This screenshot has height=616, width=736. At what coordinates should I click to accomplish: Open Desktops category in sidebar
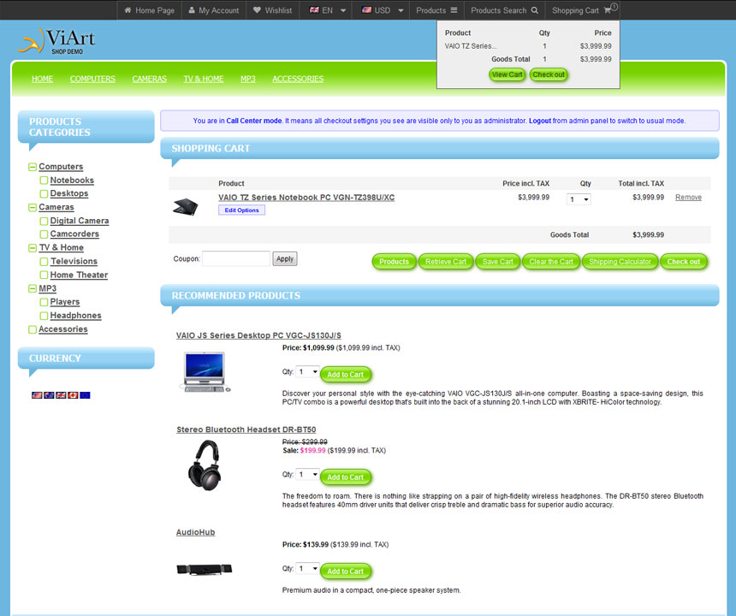coord(69,193)
